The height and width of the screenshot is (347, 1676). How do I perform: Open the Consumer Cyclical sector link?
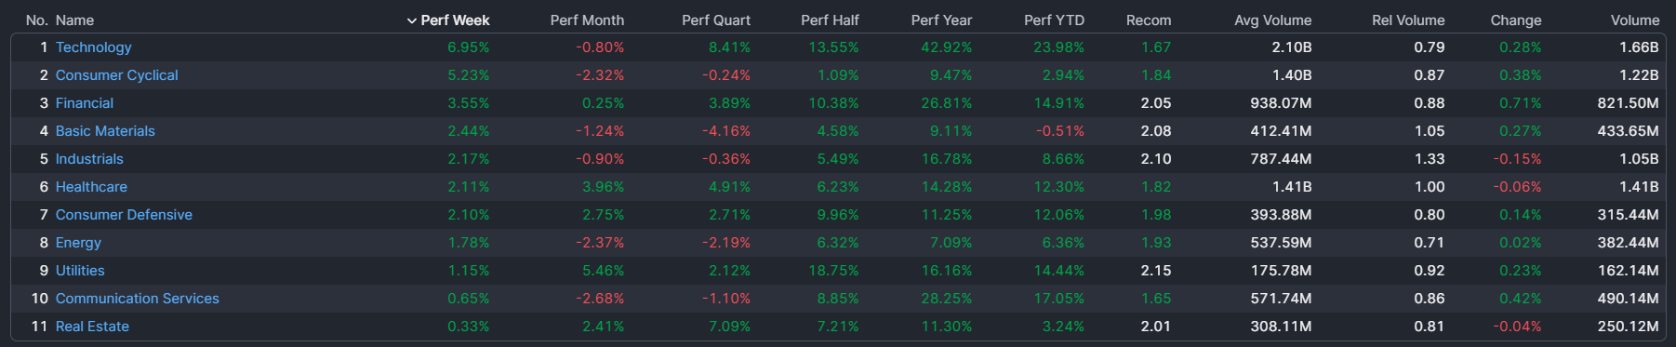pyautogui.click(x=116, y=75)
